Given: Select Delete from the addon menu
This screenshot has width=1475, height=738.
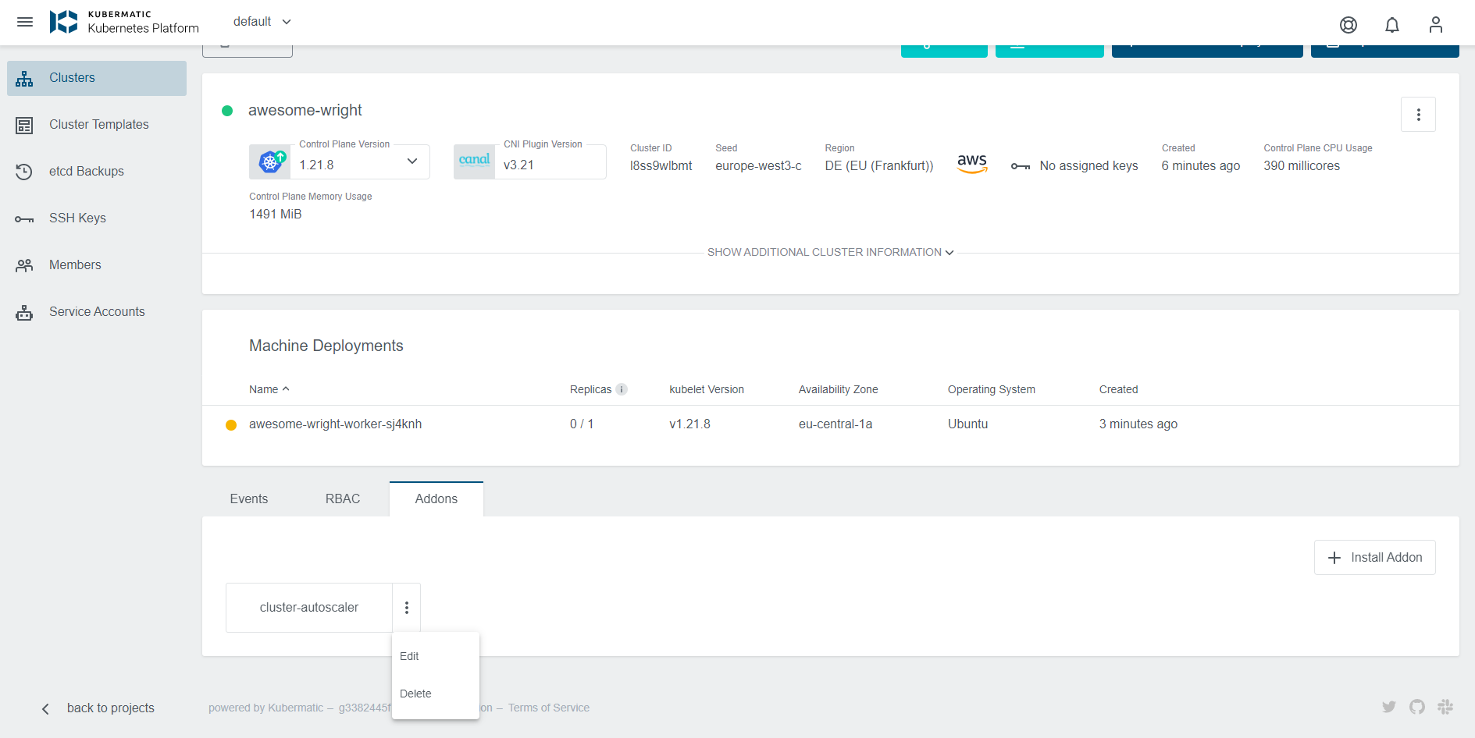Looking at the screenshot, I should 415,694.
